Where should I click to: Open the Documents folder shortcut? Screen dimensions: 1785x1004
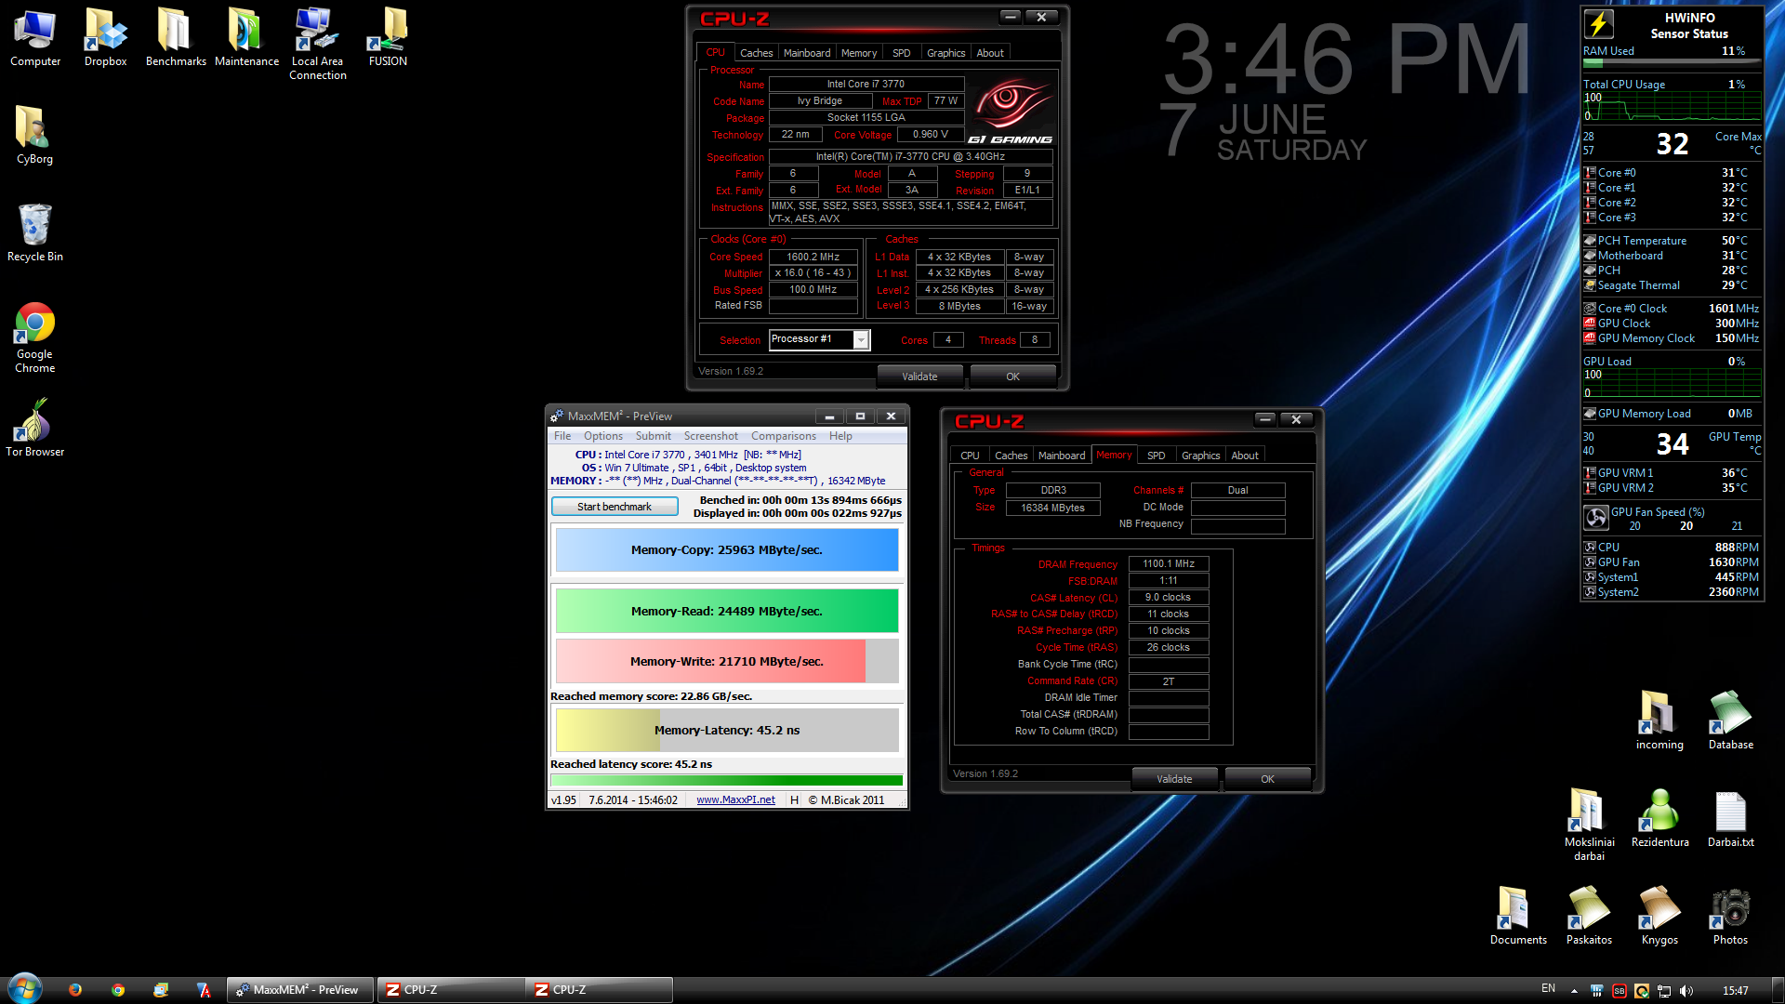(x=1518, y=916)
